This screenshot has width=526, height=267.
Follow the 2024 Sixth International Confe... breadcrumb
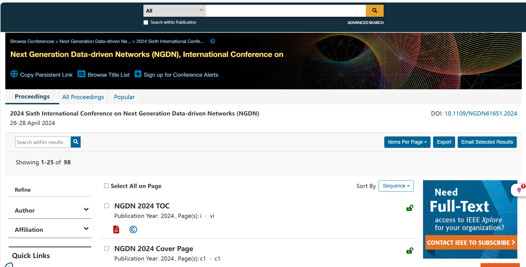tap(170, 41)
